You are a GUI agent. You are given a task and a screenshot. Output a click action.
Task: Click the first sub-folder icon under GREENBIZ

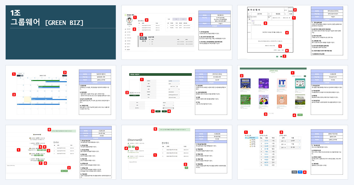click(251, 140)
